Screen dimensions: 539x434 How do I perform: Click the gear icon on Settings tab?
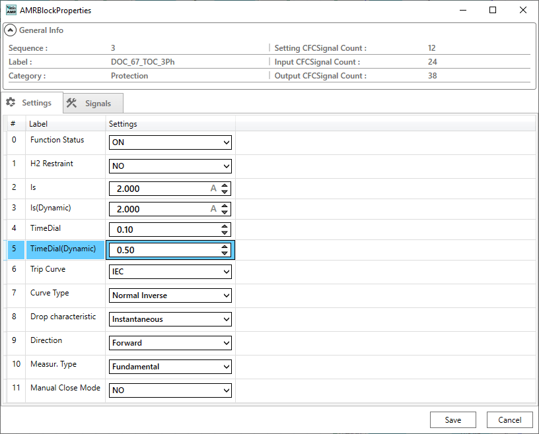11,102
